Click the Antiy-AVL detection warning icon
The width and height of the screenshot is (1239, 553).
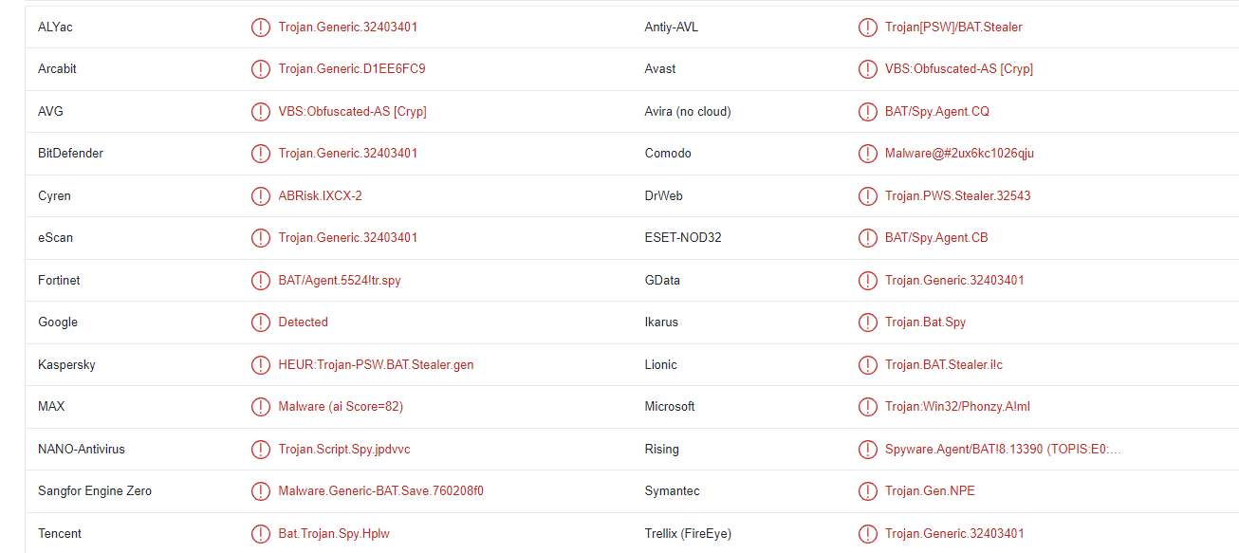pyautogui.click(x=868, y=27)
